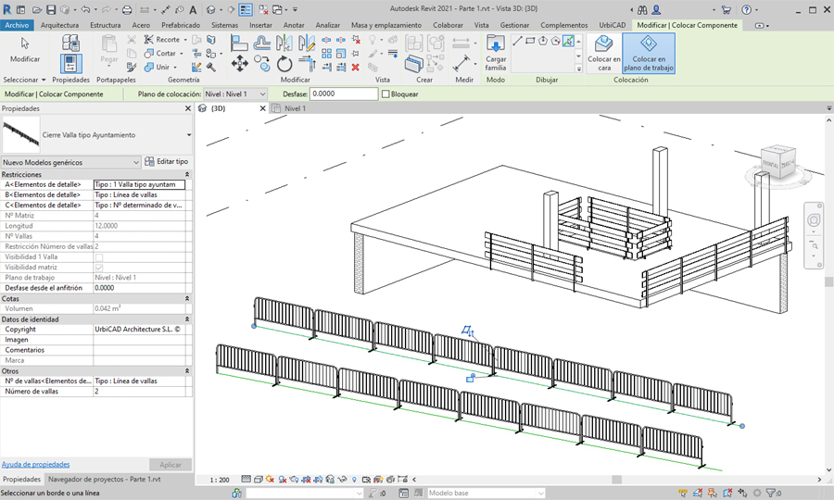This screenshot has height=500, width=834.
Task: Enable the Bloquear checkbox
Action: 386,94
